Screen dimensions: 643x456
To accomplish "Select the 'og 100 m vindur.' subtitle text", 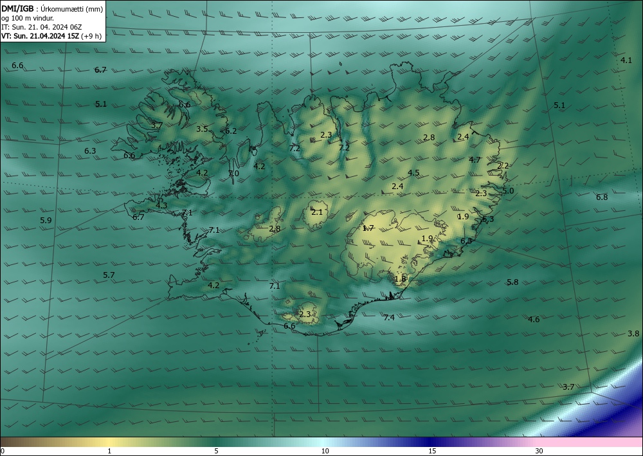I will (x=28, y=18).
